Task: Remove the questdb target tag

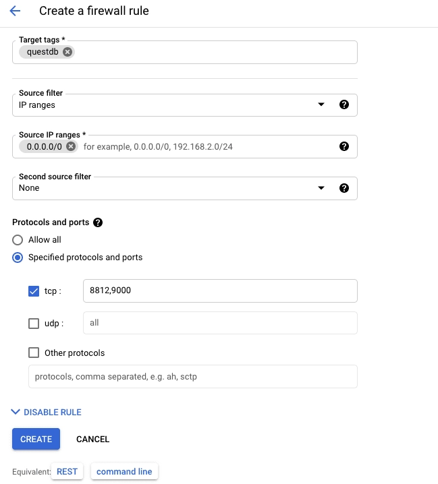Action: pyautogui.click(x=67, y=52)
